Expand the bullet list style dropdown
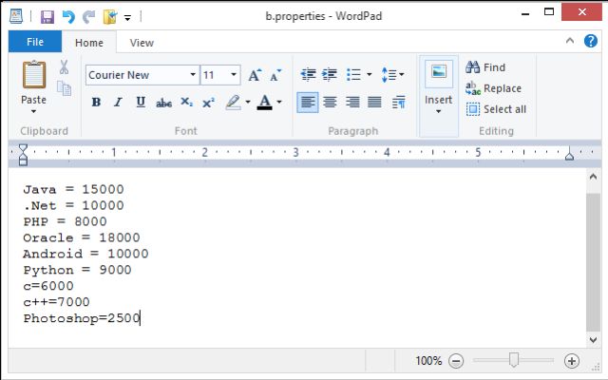 pos(370,74)
